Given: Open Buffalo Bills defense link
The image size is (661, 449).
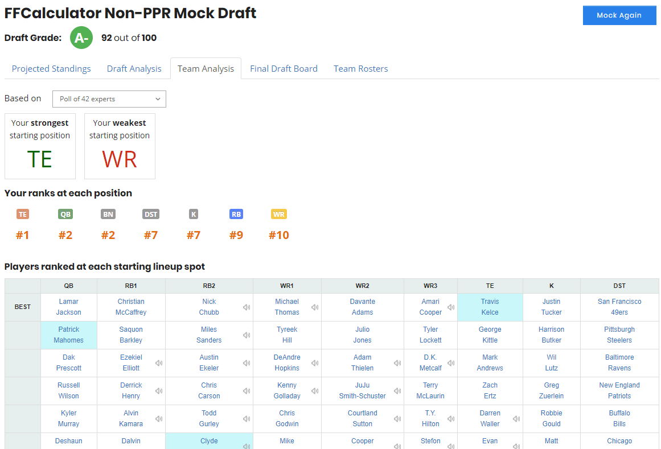Looking at the screenshot, I should [x=619, y=418].
